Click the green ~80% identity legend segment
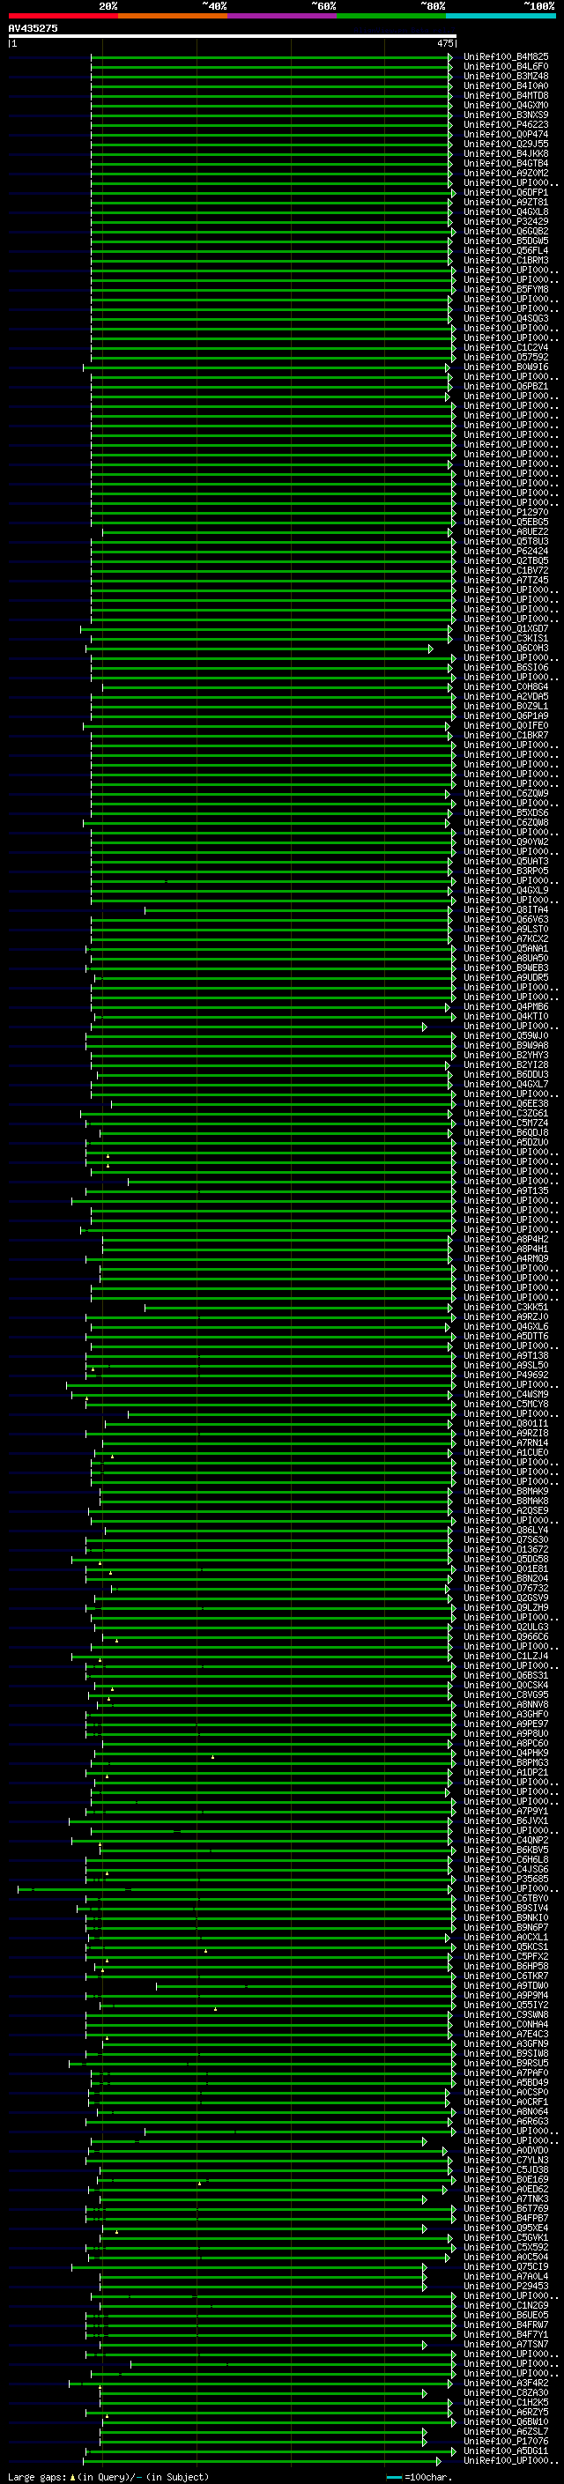 [391, 16]
